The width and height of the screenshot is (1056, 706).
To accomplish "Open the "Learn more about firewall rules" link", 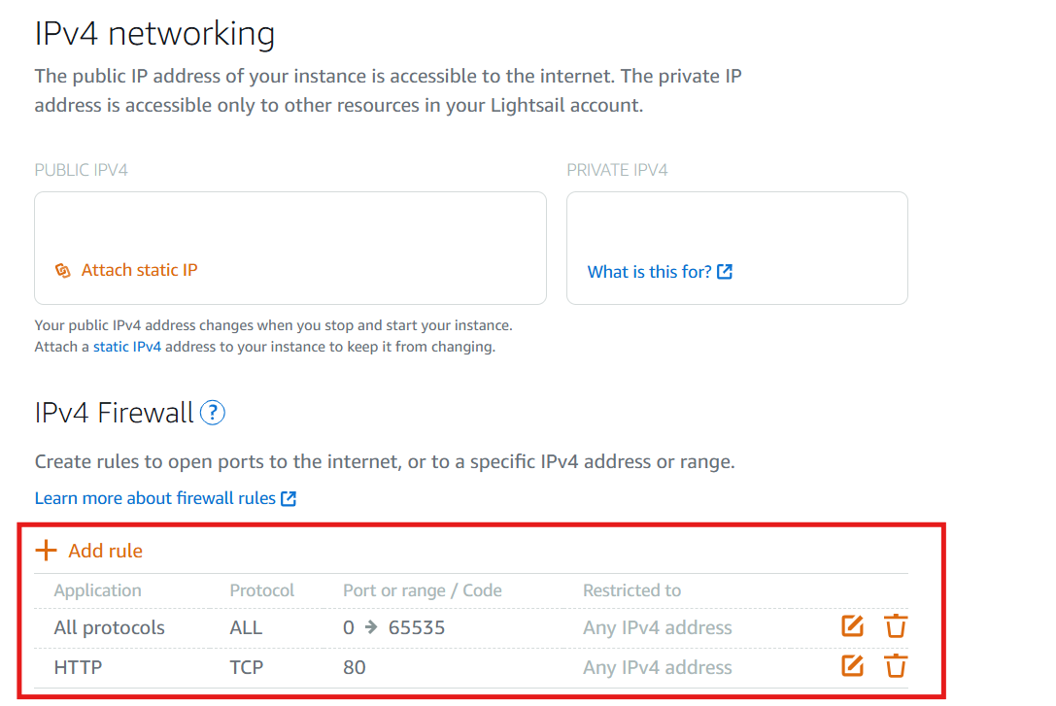I will pyautogui.click(x=154, y=498).
